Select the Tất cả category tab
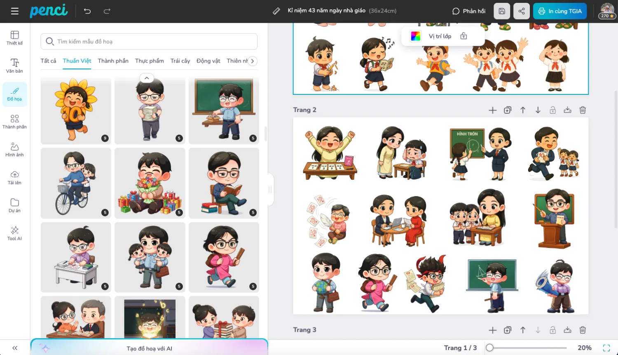Screen dimensions: 618x355 point(48,61)
